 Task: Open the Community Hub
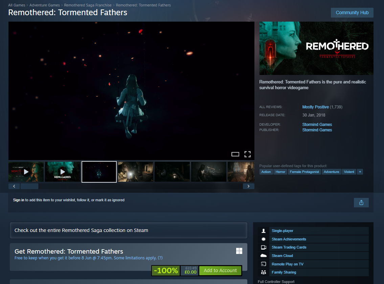(352, 13)
